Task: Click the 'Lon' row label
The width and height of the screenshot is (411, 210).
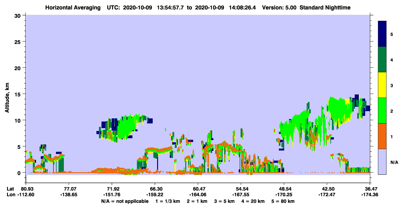Action: (10, 195)
